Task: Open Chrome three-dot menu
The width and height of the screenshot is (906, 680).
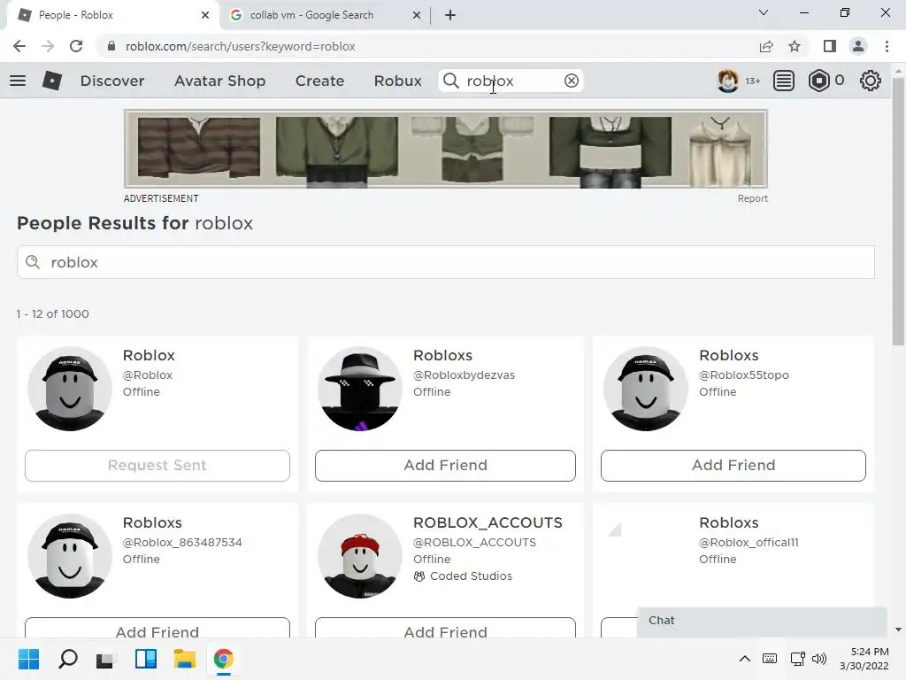Action: tap(887, 46)
